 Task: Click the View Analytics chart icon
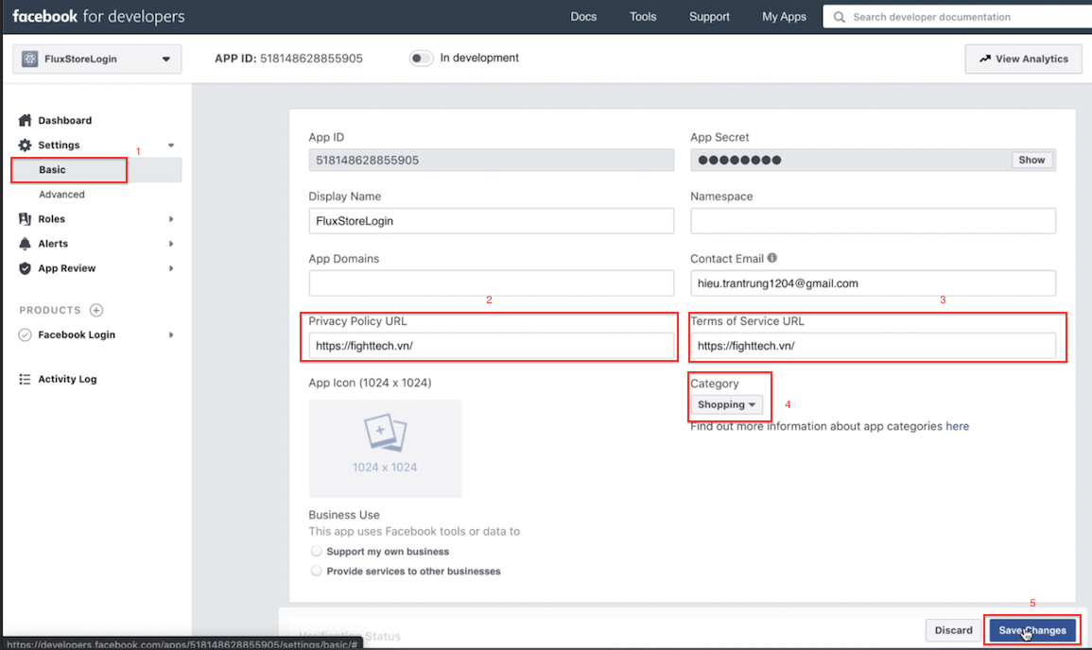click(985, 60)
